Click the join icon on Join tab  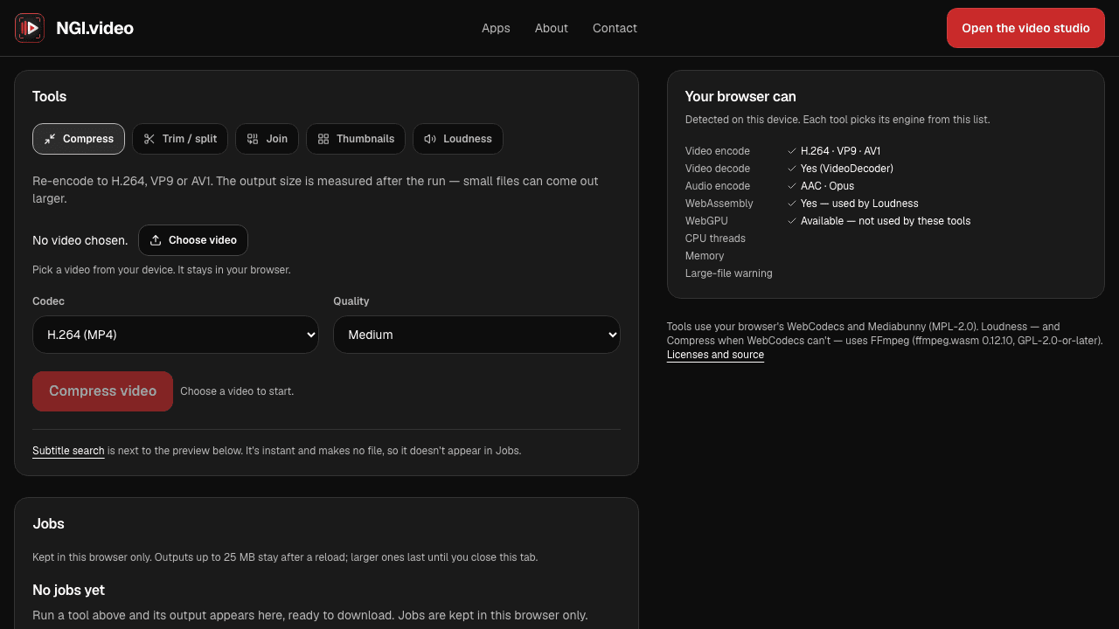[253, 139]
